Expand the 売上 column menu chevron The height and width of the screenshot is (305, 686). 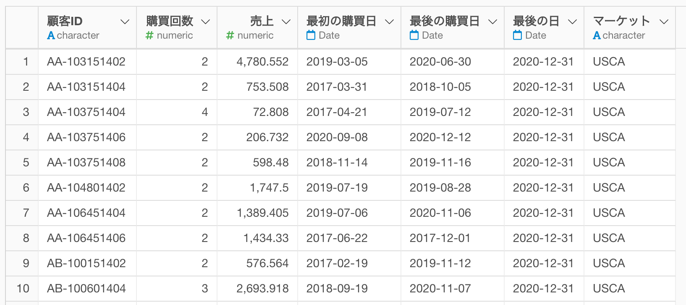[286, 22]
